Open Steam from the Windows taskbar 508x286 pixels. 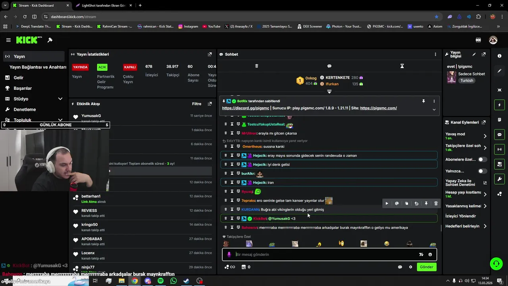click(x=186, y=281)
